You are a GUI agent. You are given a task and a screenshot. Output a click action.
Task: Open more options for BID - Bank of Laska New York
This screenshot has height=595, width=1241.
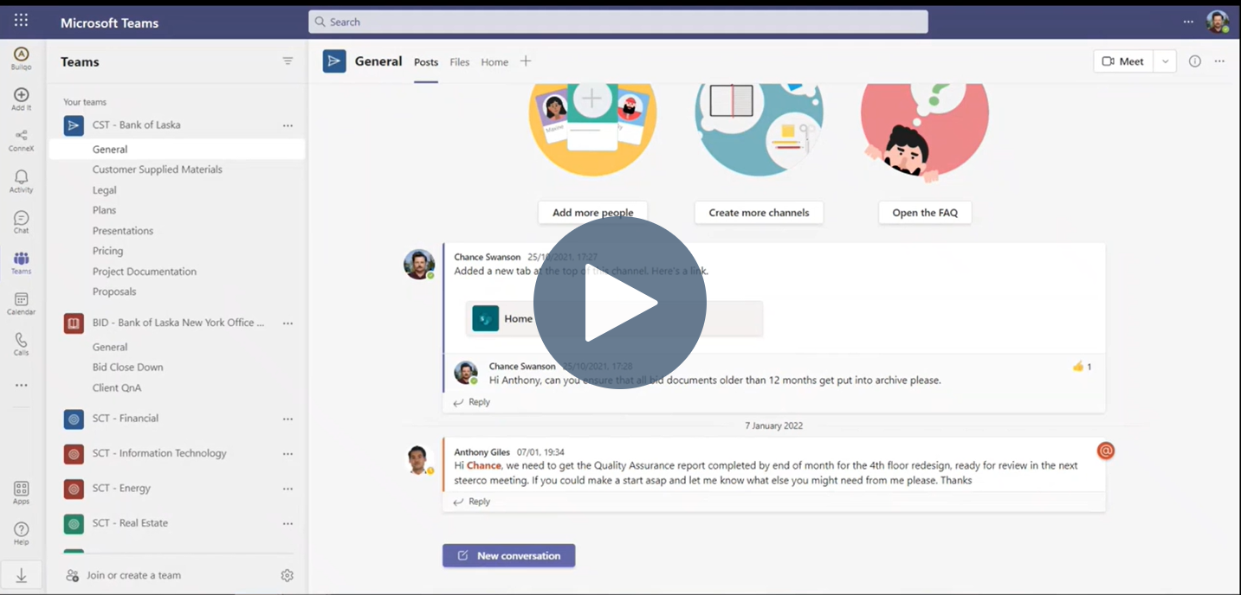288,323
